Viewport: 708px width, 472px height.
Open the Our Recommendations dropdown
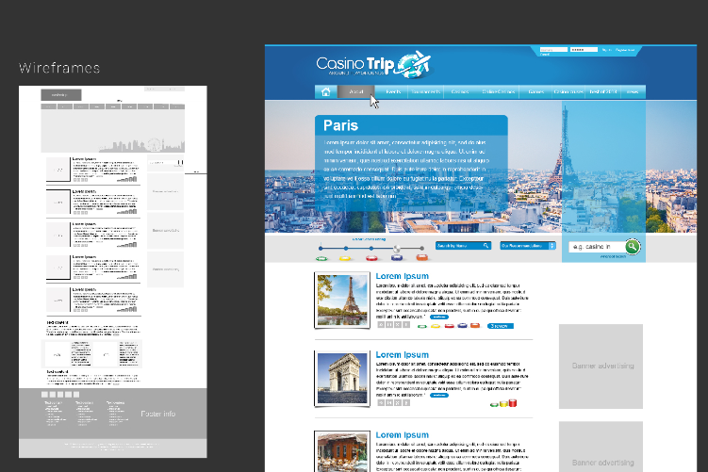pyautogui.click(x=528, y=246)
